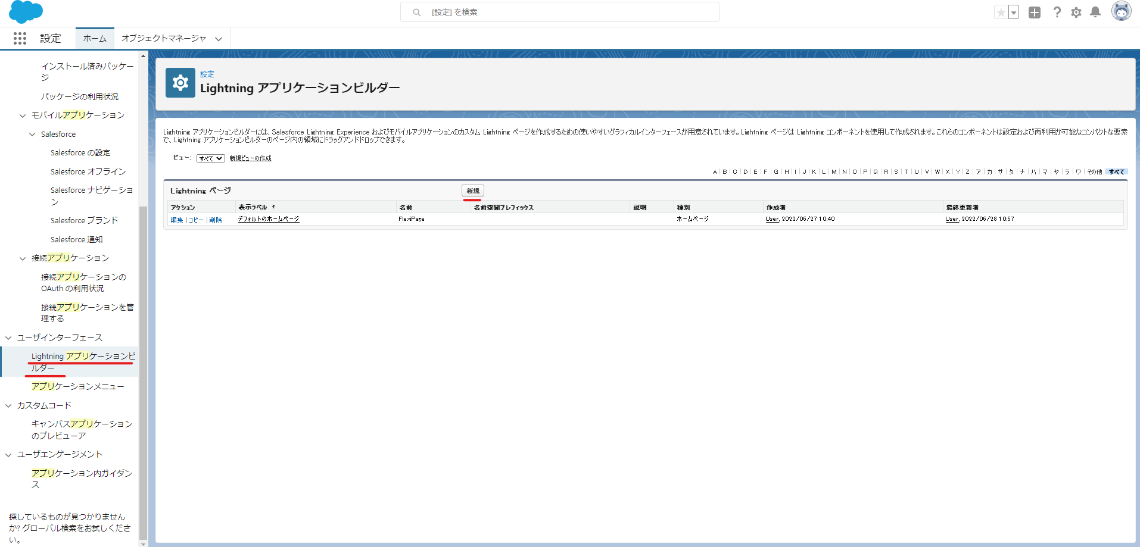1140x547 pixels.
Task: Open the デフォルトのホームページ link
Action: pyautogui.click(x=269, y=219)
